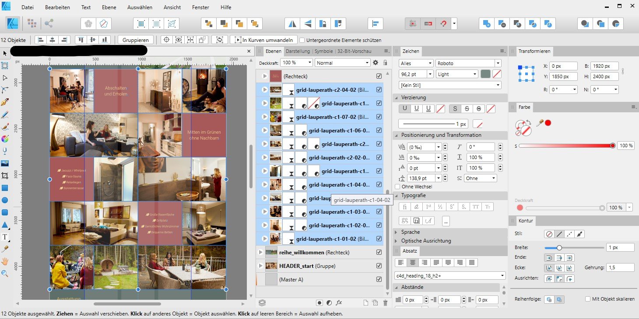
Task: Select the Rectangle shape tool
Action: coord(5,188)
